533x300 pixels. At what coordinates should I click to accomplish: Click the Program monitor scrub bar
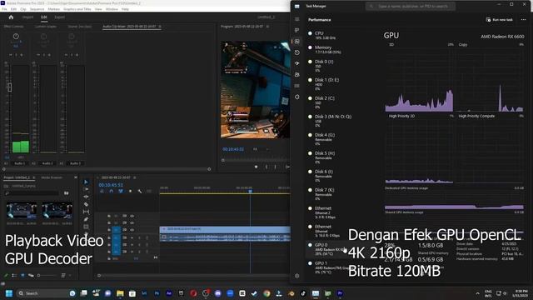(256, 160)
